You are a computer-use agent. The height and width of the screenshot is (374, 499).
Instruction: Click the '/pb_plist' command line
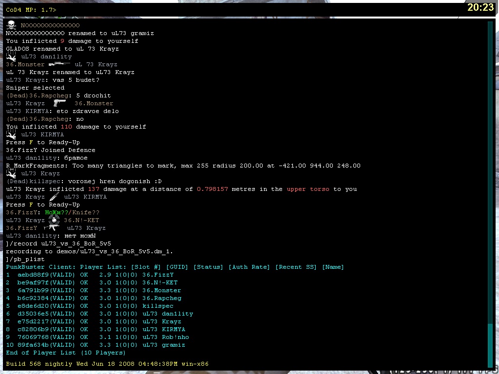coord(25,259)
